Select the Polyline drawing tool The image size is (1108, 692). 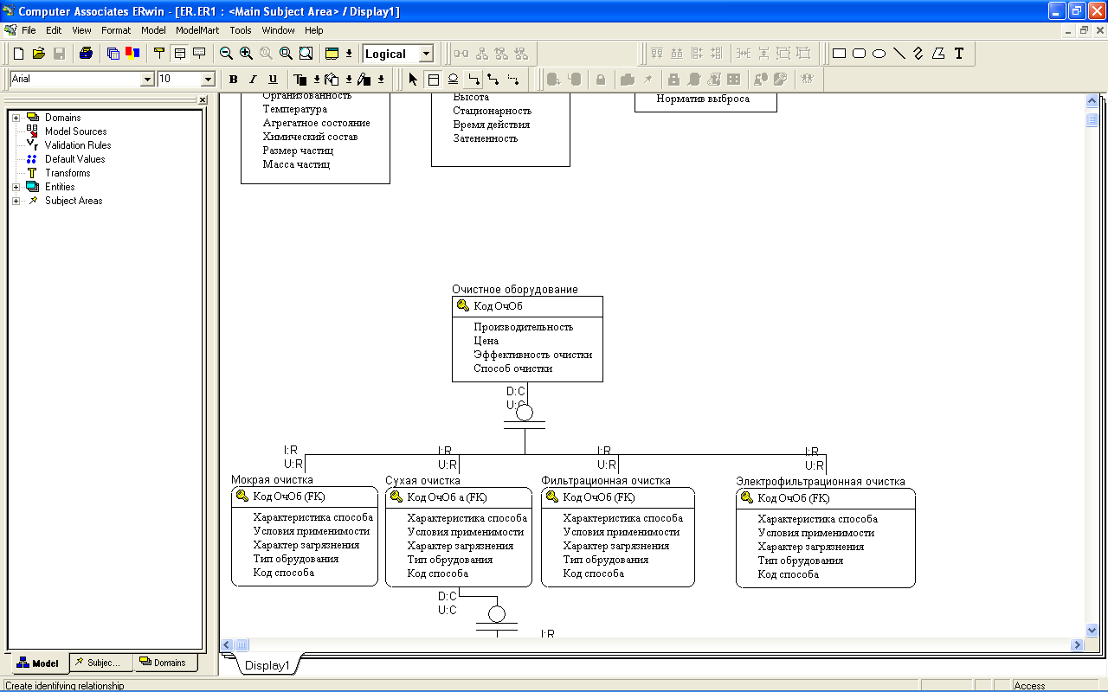918,54
